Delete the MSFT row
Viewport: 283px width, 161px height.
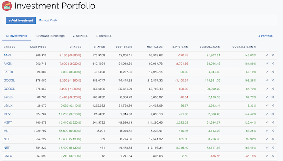pyautogui.click(x=273, y=122)
